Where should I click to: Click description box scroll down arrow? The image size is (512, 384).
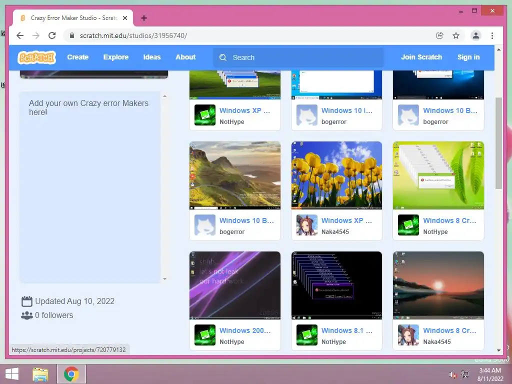tap(164, 279)
